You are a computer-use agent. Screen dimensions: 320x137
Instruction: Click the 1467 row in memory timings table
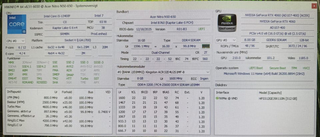(x=163, y=103)
